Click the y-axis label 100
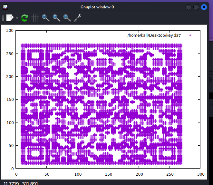This screenshot has width=213, height=185. 10,123
